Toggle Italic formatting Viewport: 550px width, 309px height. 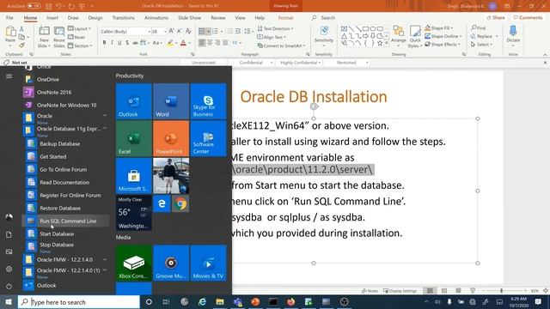(x=112, y=43)
